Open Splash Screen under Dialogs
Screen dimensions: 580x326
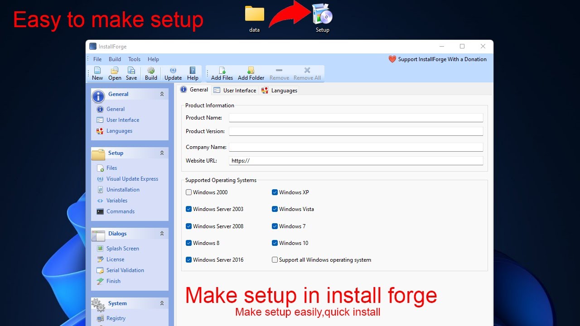pyautogui.click(x=123, y=249)
